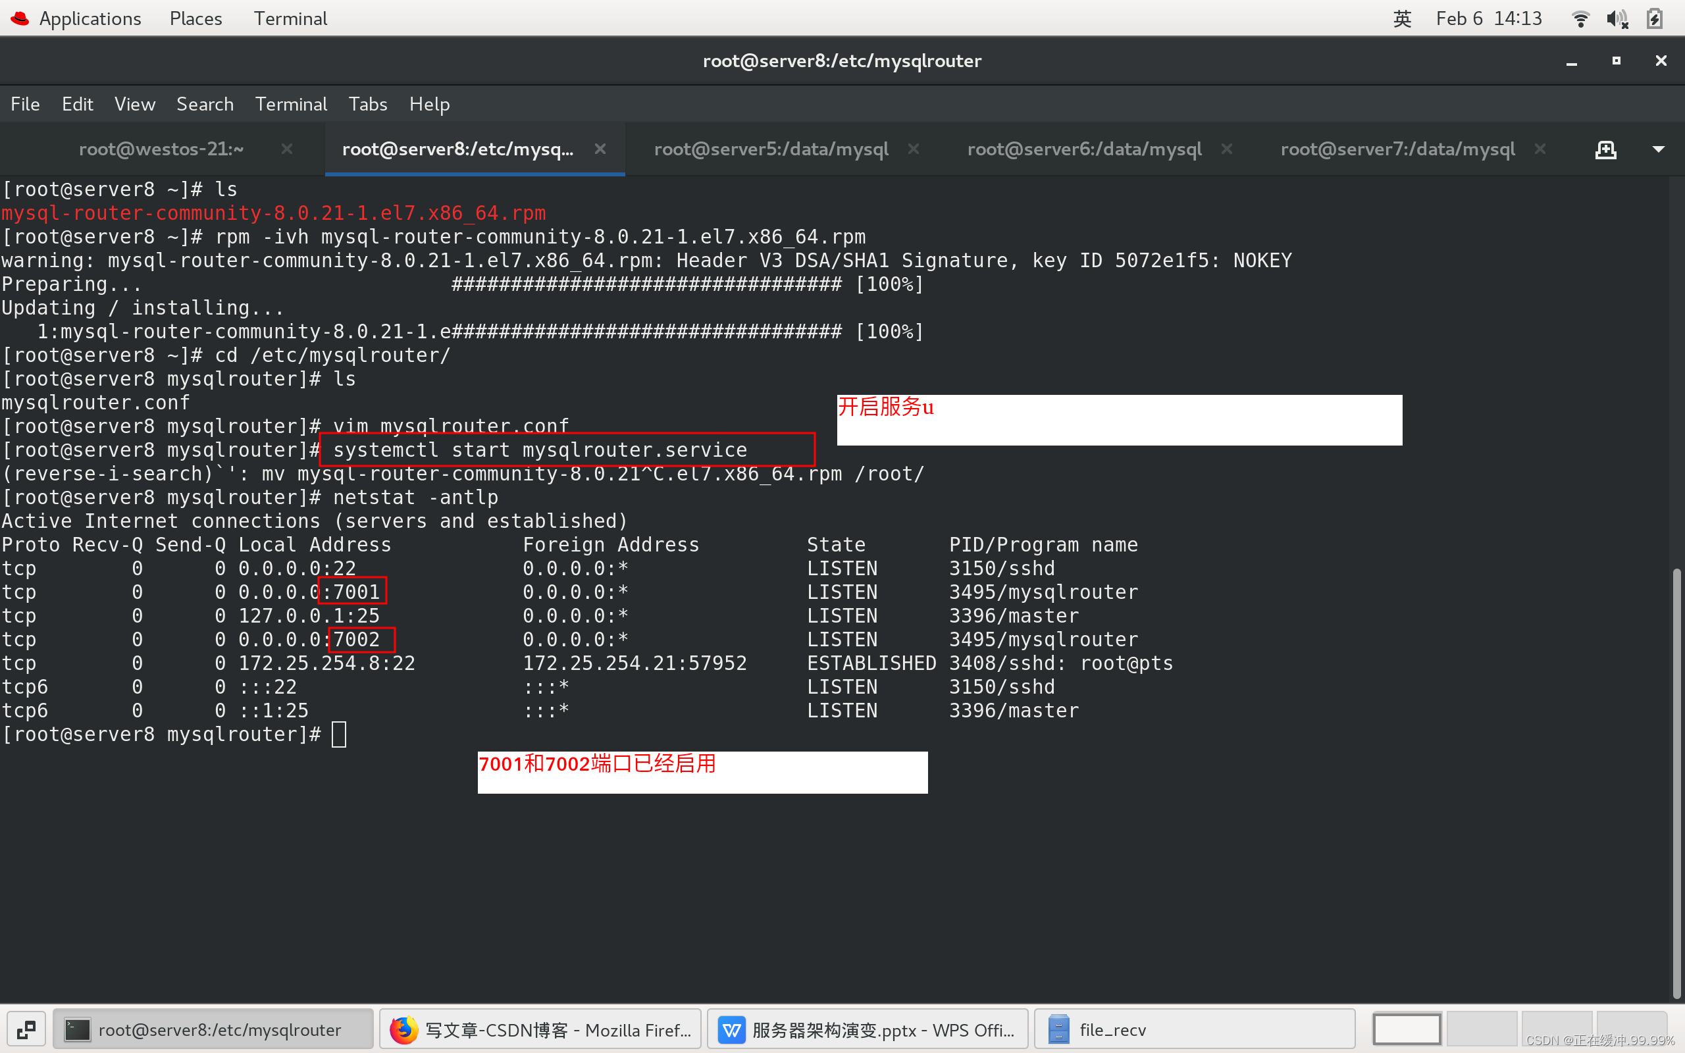Click the new terminal tab icon
The height and width of the screenshot is (1053, 1685).
1605,149
